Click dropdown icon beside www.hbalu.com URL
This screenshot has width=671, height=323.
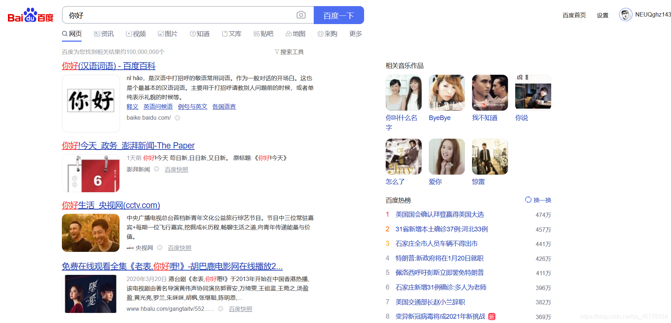coord(221,309)
